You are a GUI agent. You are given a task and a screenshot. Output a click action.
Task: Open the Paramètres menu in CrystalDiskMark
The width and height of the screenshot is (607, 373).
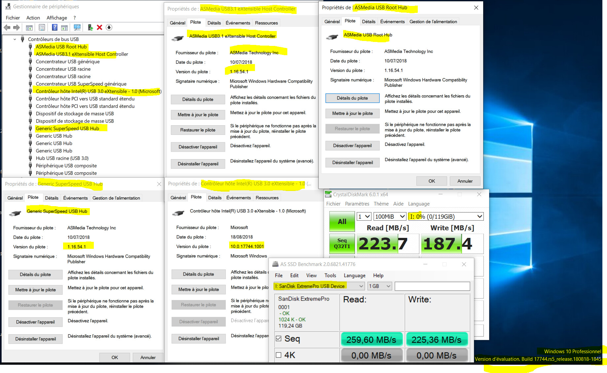[x=357, y=204]
